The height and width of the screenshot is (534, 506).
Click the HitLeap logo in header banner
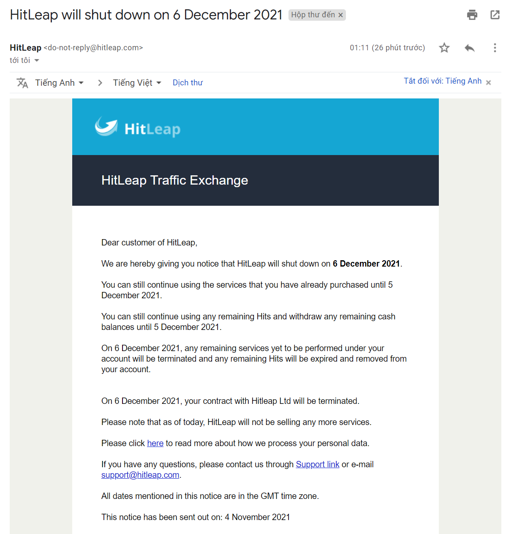[138, 127]
